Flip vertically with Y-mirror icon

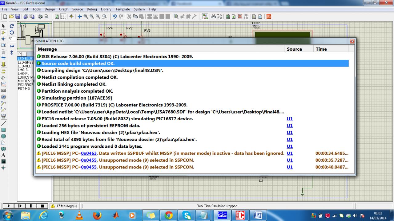[12, 52]
